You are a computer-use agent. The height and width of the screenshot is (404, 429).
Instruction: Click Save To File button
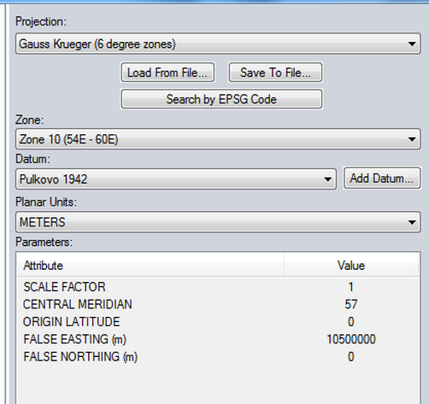(275, 73)
